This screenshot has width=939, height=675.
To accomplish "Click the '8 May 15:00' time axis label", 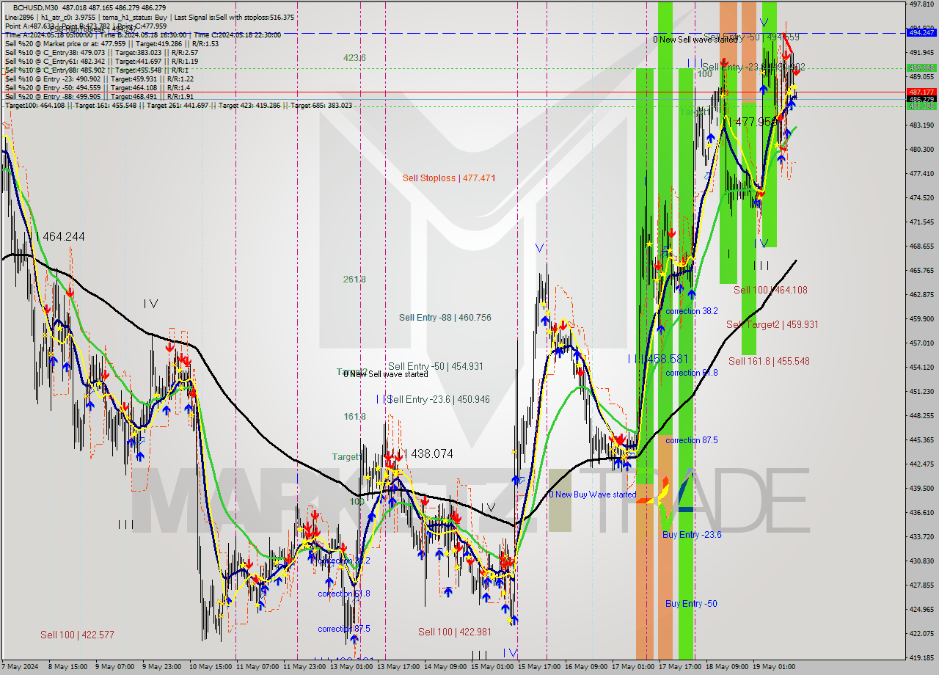I will point(67,667).
